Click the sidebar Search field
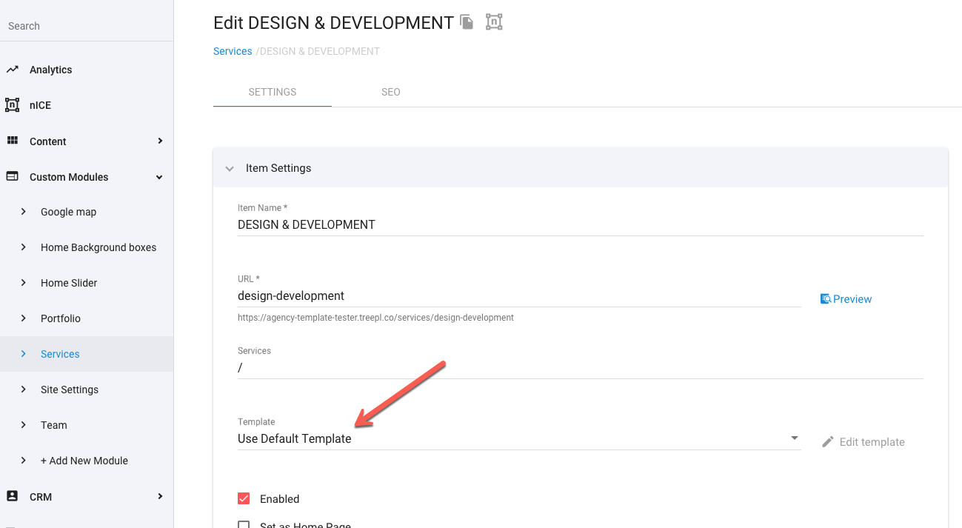This screenshot has width=962, height=528. 87,26
